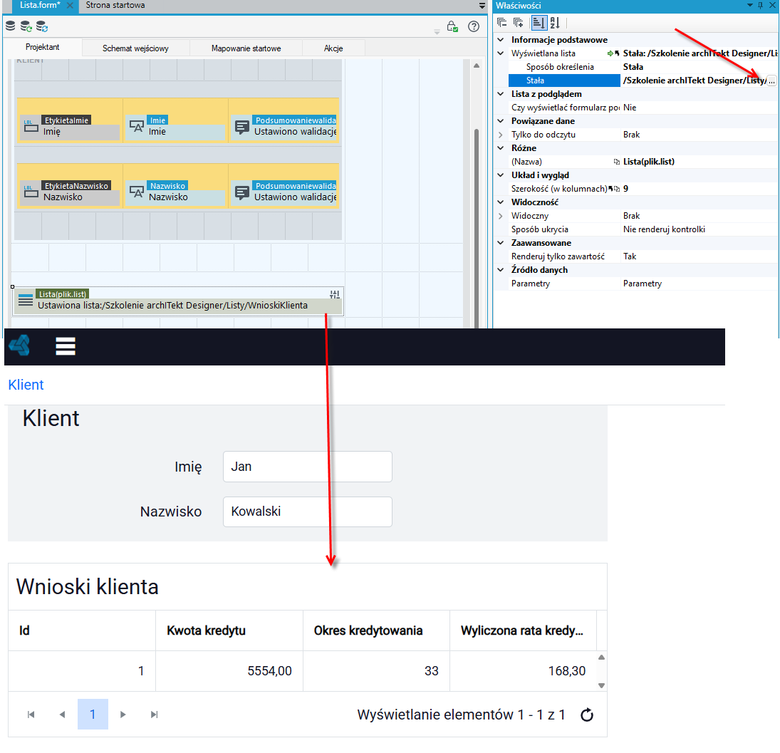
Task: Click the designer vertical scrollbar thumb
Action: 476,228
